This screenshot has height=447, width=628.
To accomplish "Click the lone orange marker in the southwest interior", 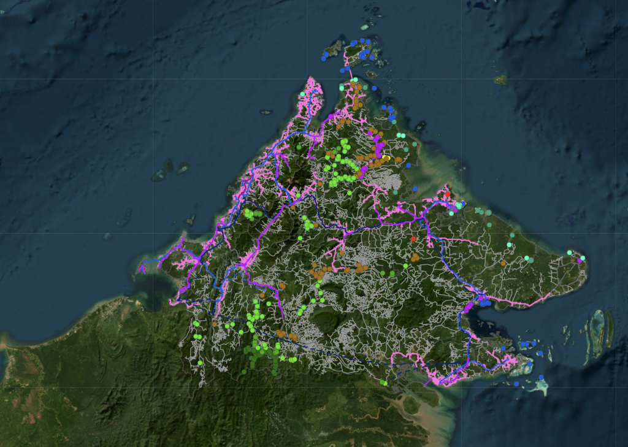I will pyautogui.click(x=214, y=324).
